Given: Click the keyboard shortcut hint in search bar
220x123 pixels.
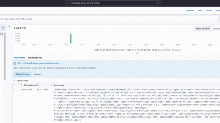Looking at the screenshot, I should [x=158, y=3].
